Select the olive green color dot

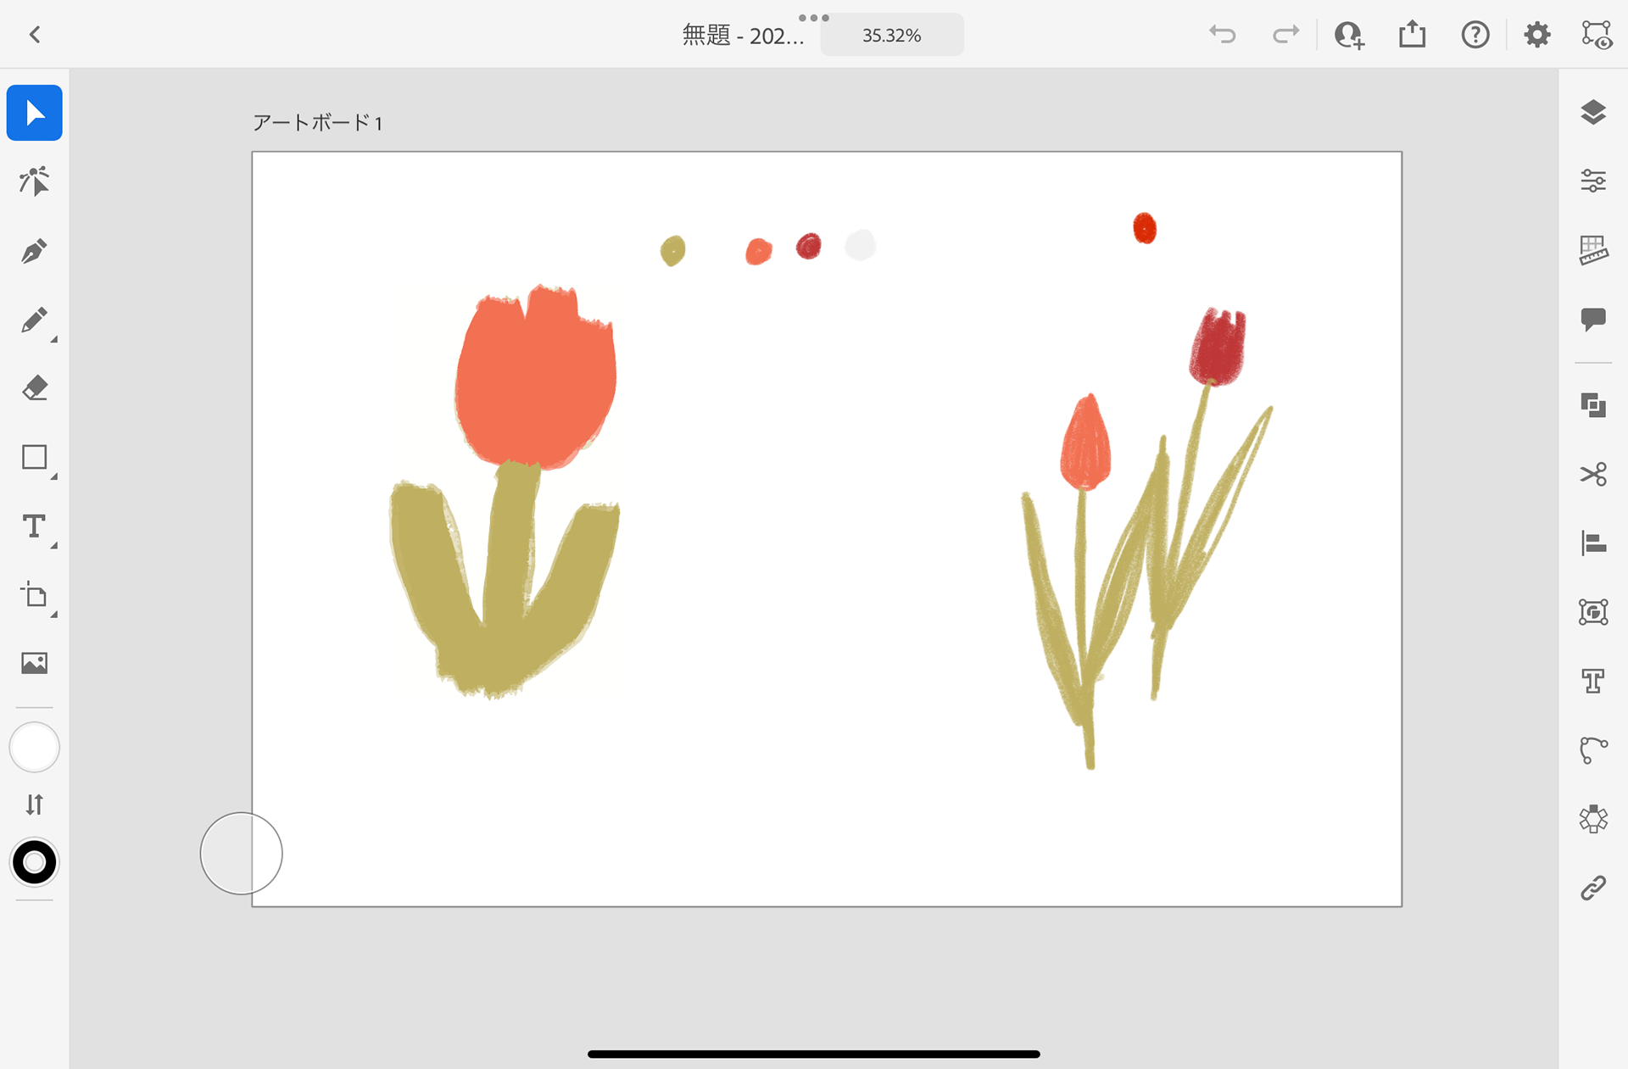coord(672,251)
